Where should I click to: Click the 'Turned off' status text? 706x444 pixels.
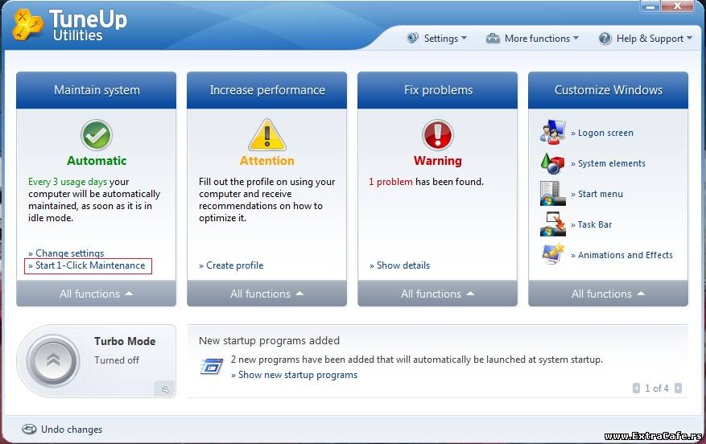pos(117,360)
